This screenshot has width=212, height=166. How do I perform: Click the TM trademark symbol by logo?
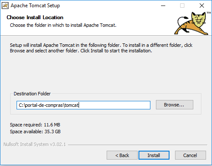(x=209, y=13)
